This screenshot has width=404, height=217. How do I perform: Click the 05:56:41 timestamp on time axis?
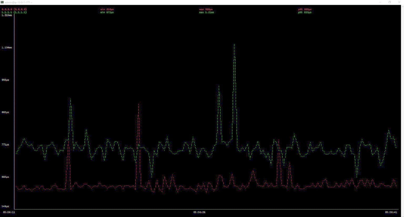coord(391,212)
